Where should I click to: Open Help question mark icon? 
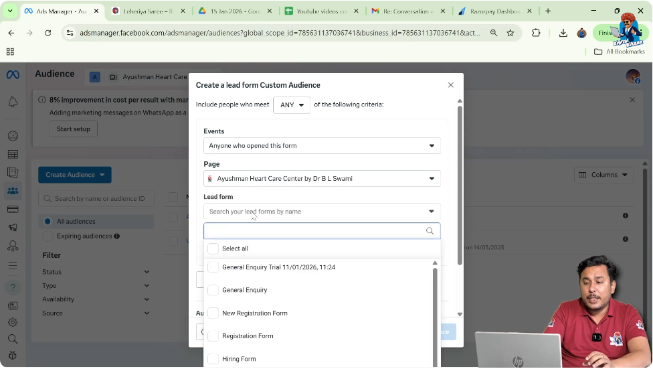[13, 287]
